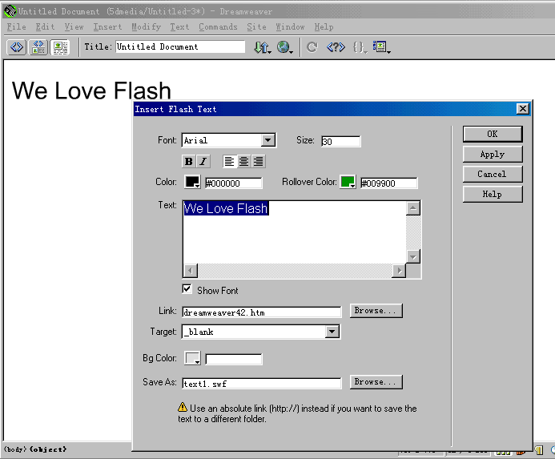Browse for the Link file
Screen dimensions: 555x459
point(376,311)
